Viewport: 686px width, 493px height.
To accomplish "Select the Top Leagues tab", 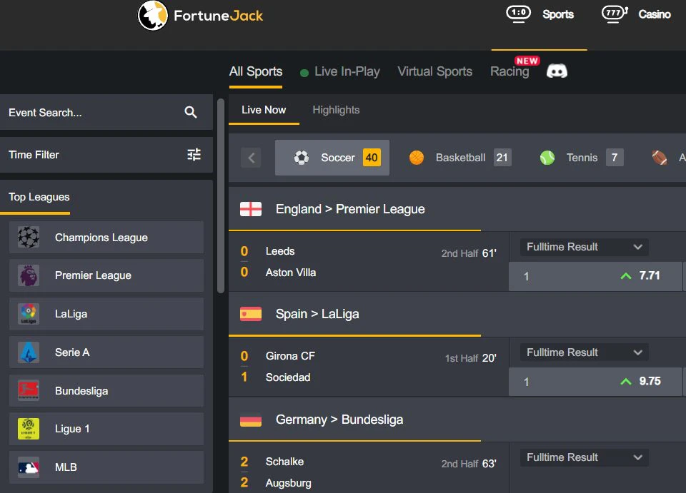I will 39,197.
